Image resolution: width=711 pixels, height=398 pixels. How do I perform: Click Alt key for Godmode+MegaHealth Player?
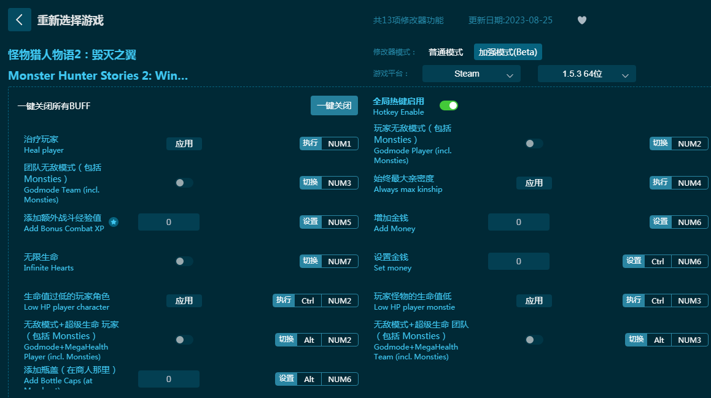coord(309,340)
